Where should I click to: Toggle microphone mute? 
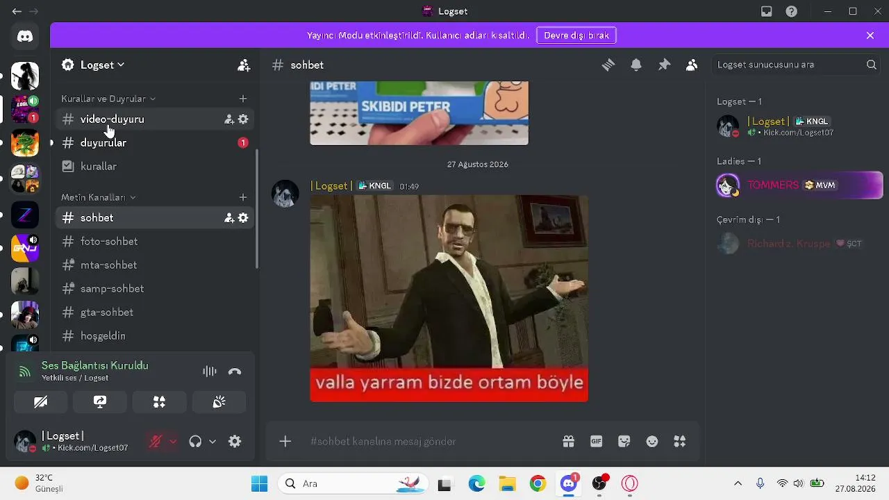[x=156, y=442]
